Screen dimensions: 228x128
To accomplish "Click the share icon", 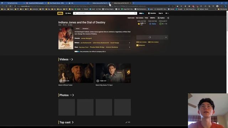I will click(168, 18).
